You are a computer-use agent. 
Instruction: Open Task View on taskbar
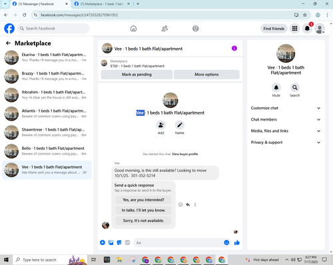(94, 260)
